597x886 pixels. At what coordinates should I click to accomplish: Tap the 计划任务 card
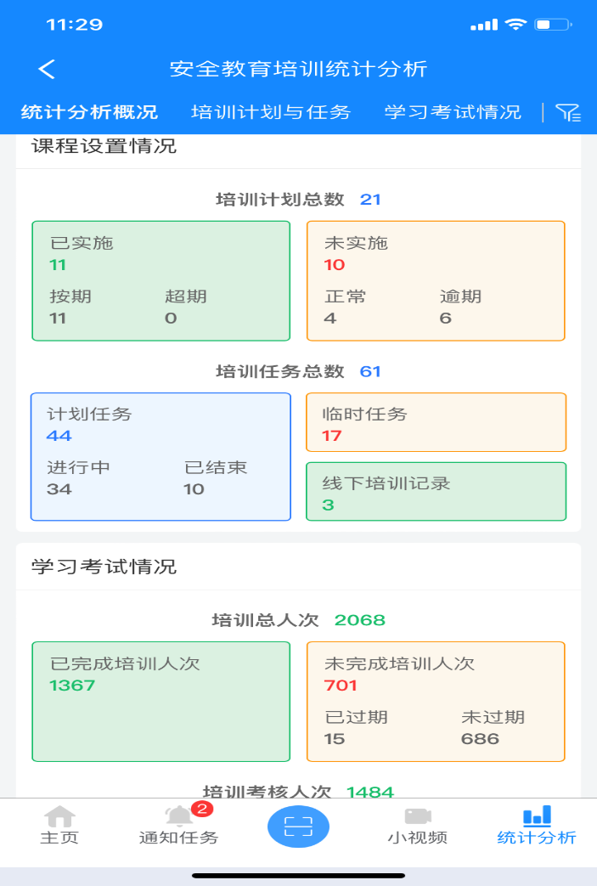(161, 456)
